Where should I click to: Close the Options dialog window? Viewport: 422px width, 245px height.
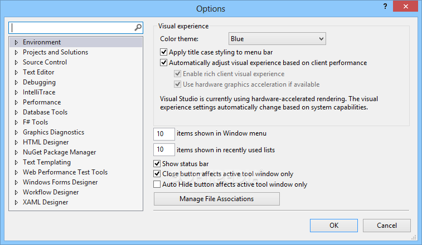pyautogui.click(x=406, y=7)
